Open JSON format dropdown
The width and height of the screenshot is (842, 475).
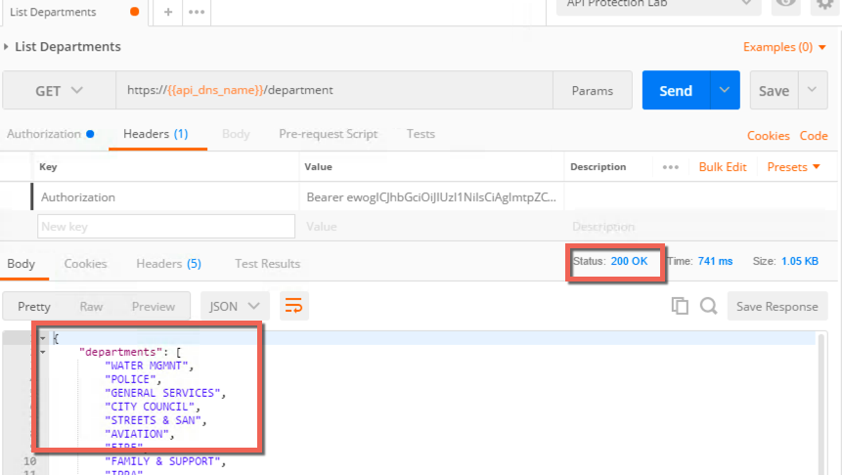(x=234, y=306)
